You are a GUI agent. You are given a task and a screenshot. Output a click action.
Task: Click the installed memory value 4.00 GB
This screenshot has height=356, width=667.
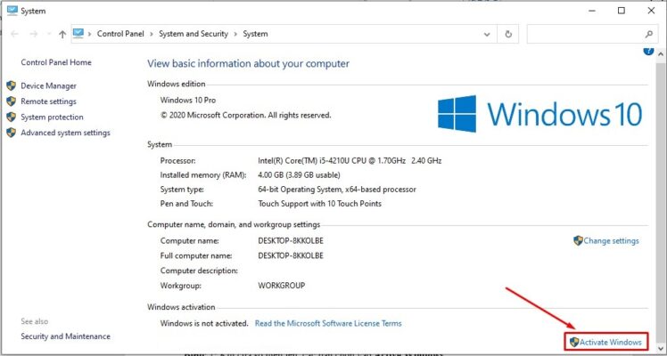tap(299, 174)
